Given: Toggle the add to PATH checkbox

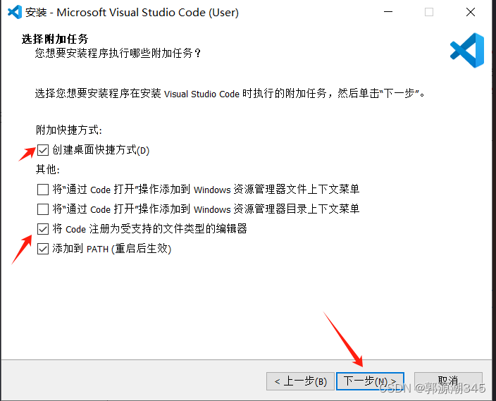Looking at the screenshot, I should pos(43,249).
